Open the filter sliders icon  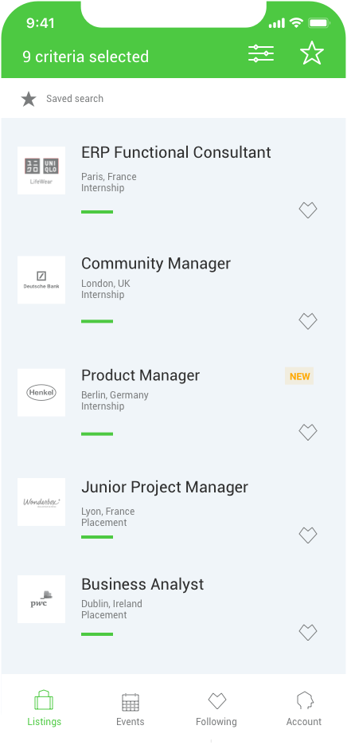261,53
